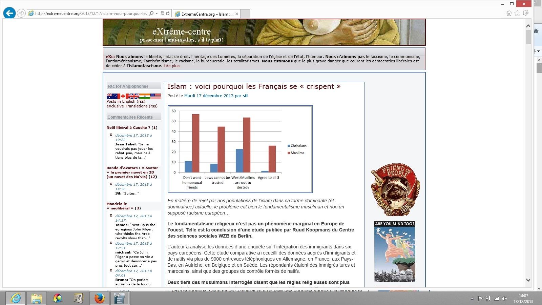
Task: Select the Indian flag icon
Action: (x=145, y=96)
